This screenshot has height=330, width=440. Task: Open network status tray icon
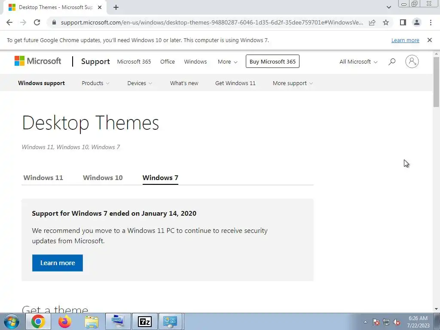coord(386,322)
